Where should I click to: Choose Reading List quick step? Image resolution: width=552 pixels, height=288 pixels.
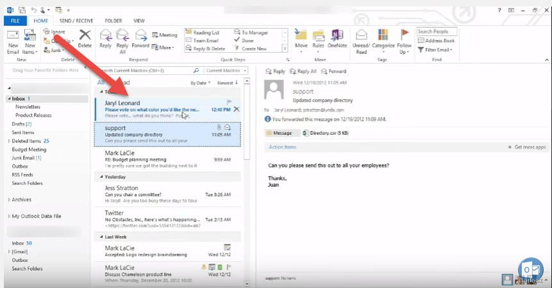[203, 32]
